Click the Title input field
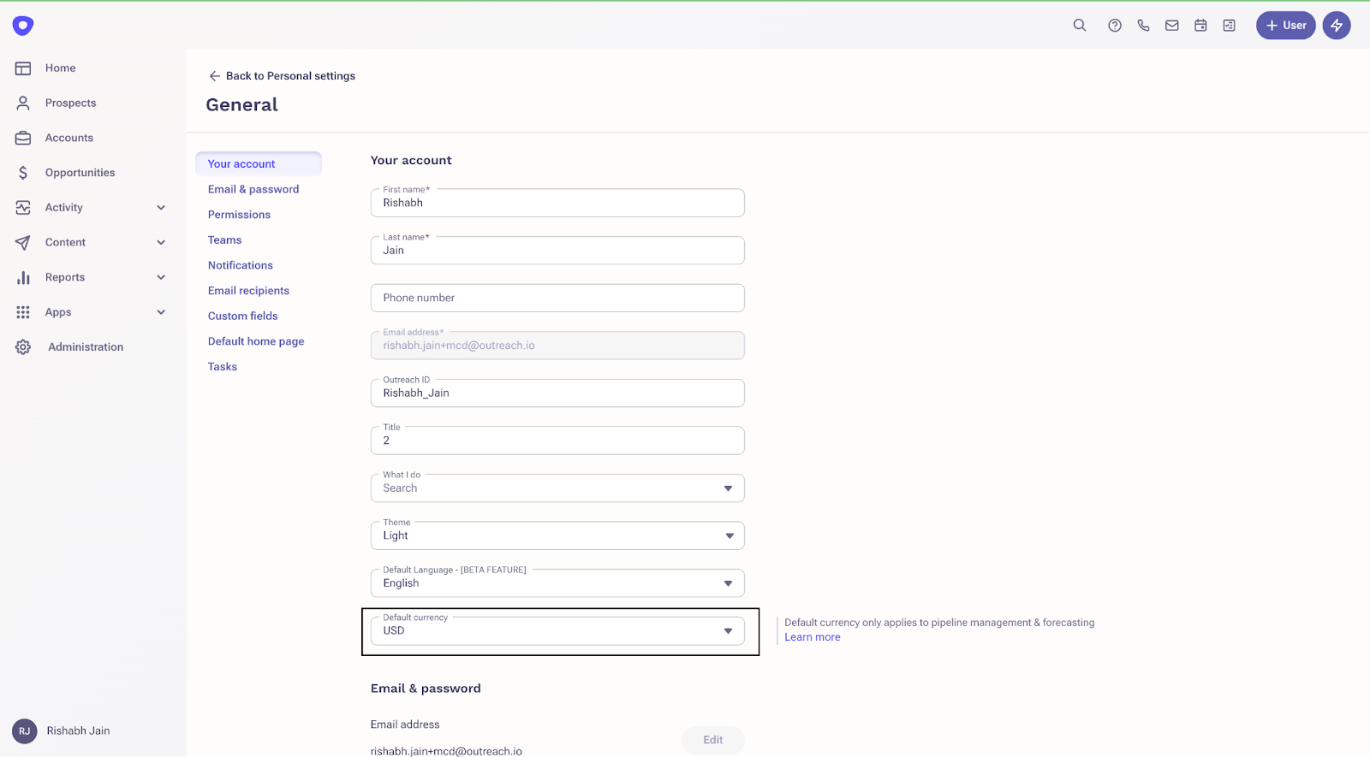Screen dimensions: 1370x757 click(x=557, y=441)
